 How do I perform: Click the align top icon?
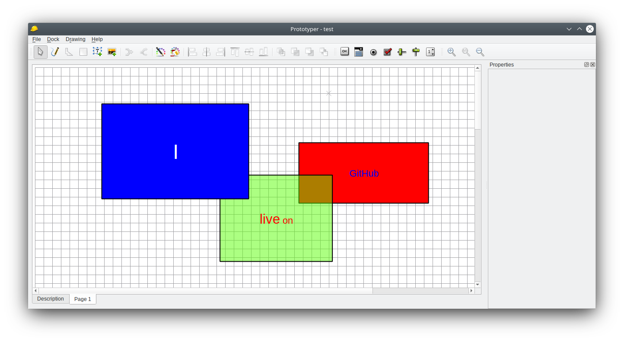(x=235, y=52)
